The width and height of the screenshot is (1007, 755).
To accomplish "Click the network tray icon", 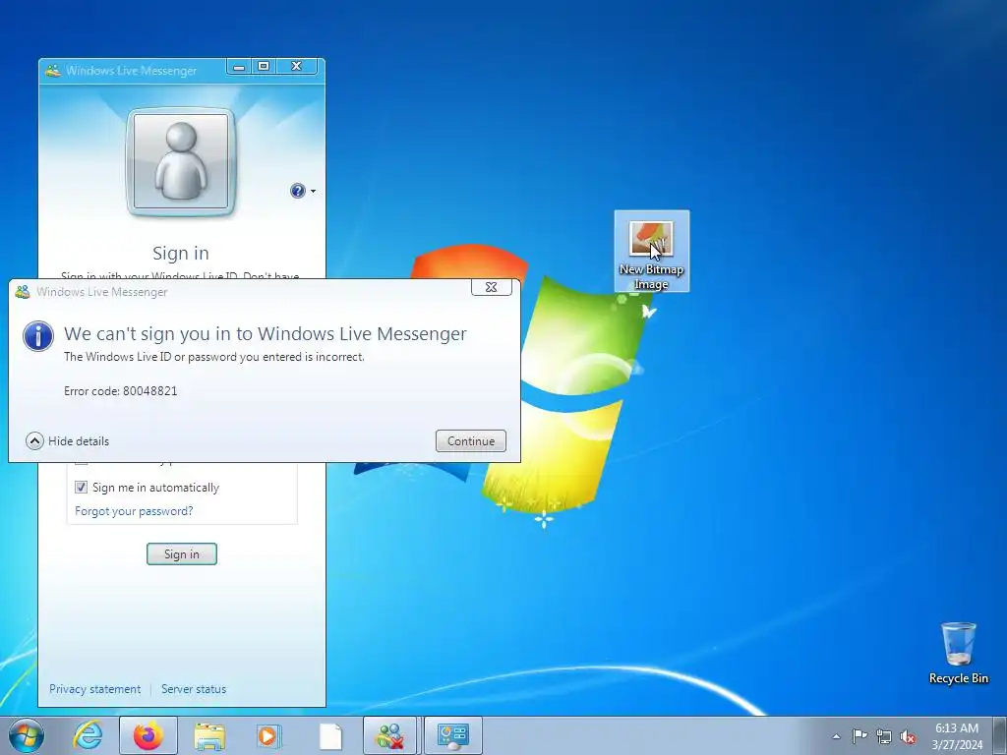I will tap(884, 736).
